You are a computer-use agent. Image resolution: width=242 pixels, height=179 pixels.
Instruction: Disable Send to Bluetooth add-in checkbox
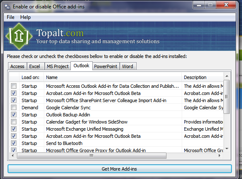click(13, 143)
